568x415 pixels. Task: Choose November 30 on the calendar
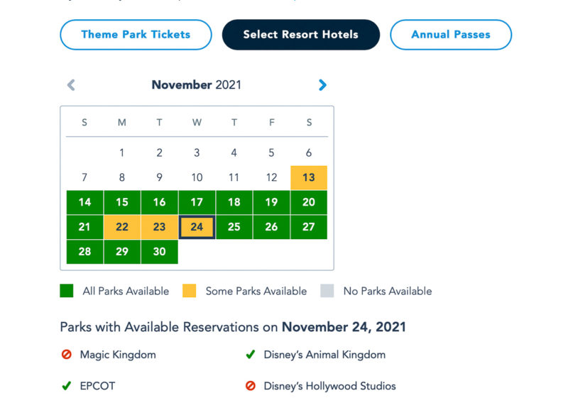pos(159,251)
